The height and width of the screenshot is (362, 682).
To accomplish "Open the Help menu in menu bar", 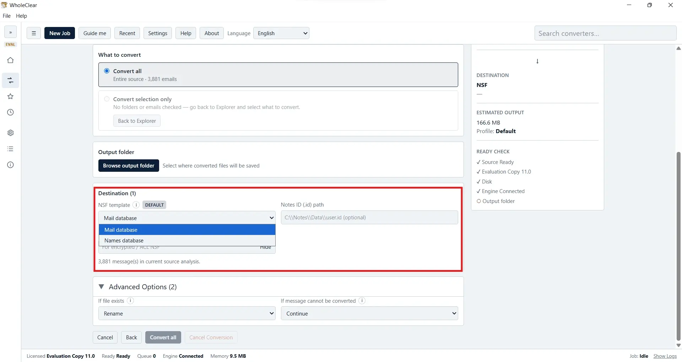I will click(x=21, y=16).
